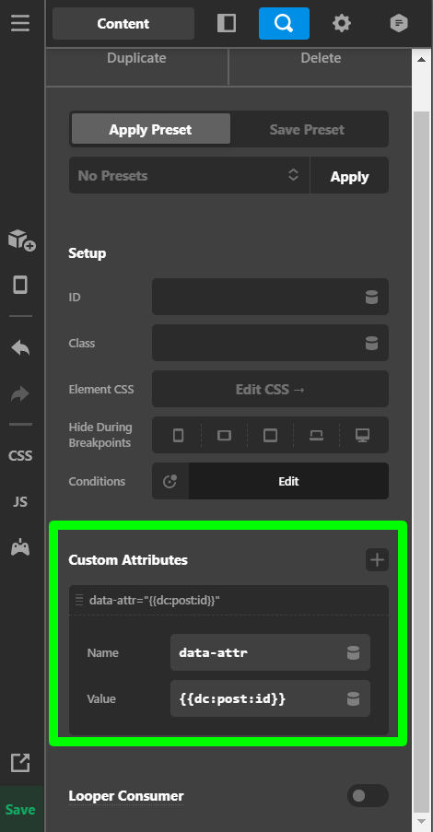The image size is (433, 832).
Task: Click the layout panel icon
Action: [227, 23]
